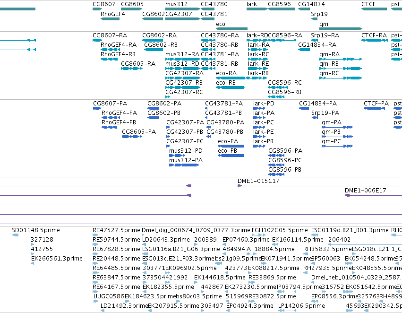Click the CTCF-RA transcript
402x313 pixels.
[x=374, y=40]
